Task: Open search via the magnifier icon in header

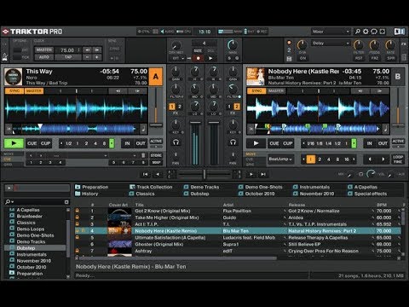Action: click(358, 32)
